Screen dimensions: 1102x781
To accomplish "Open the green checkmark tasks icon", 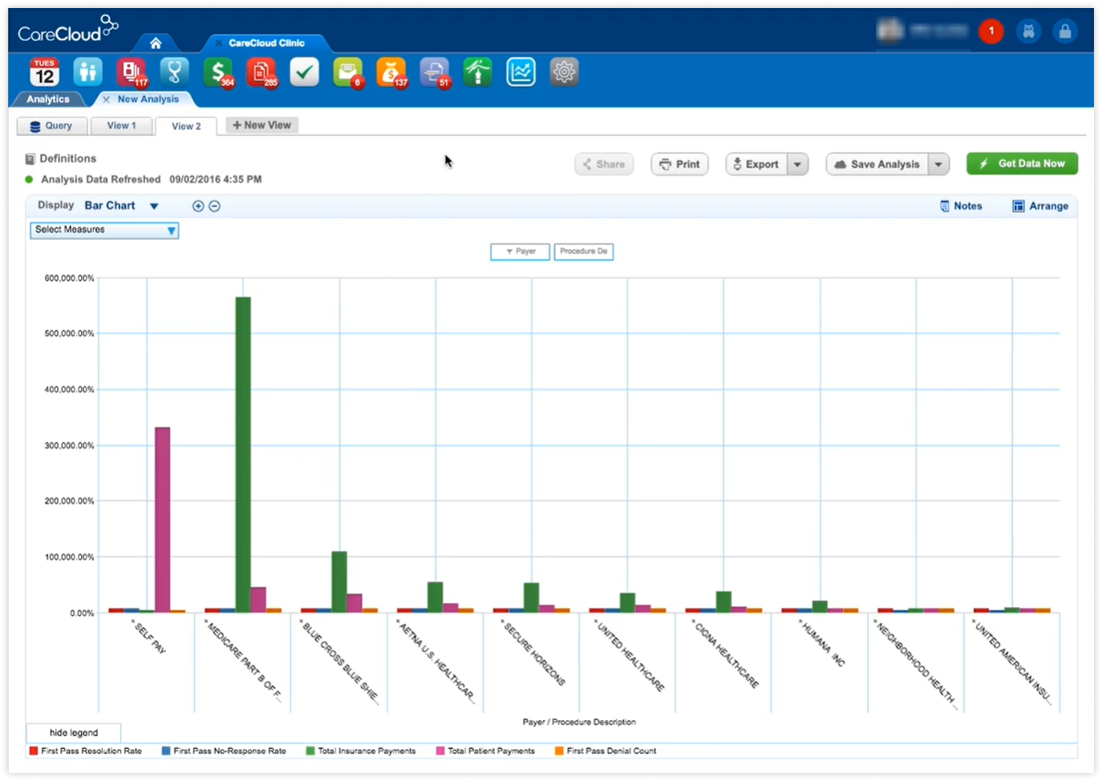I will pos(304,72).
